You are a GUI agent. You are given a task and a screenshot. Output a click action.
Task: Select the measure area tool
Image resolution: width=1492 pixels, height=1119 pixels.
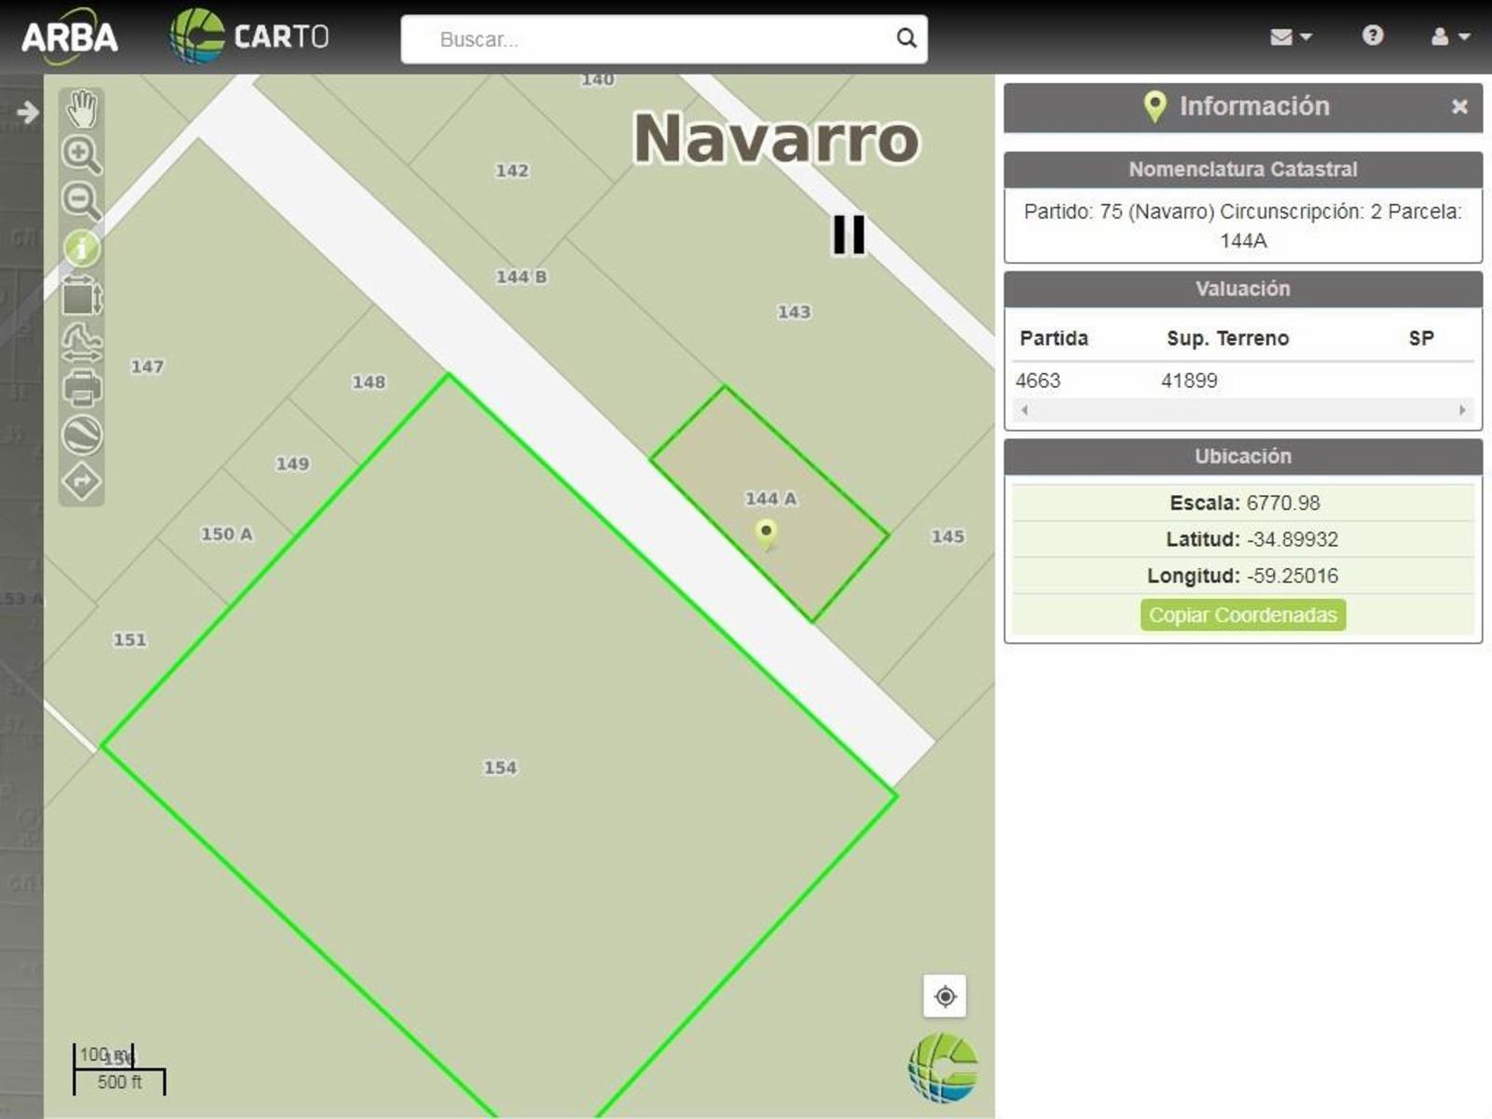point(82,296)
